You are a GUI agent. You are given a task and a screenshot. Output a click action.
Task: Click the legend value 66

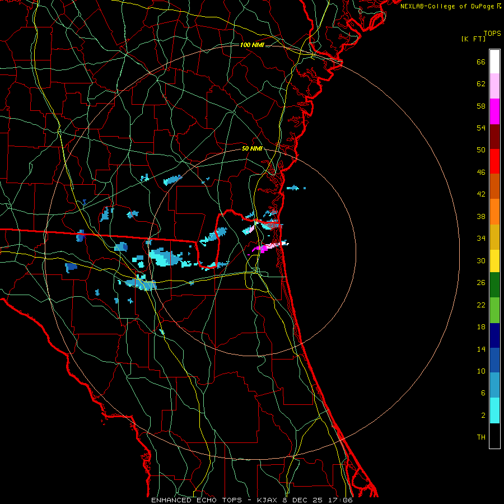(x=481, y=62)
